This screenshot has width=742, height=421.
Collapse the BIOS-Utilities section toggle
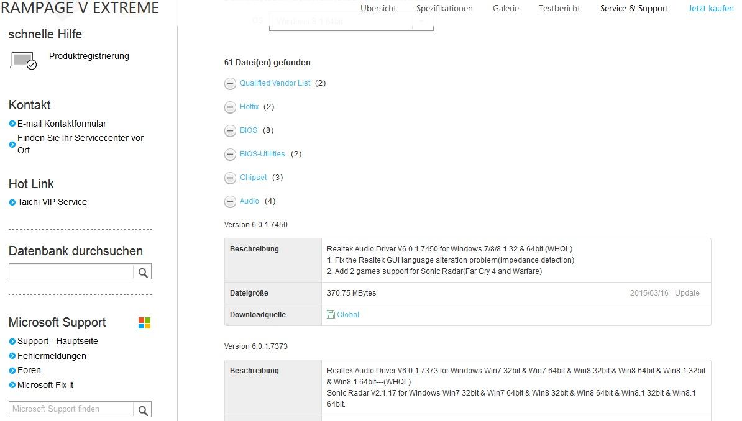[x=230, y=155]
